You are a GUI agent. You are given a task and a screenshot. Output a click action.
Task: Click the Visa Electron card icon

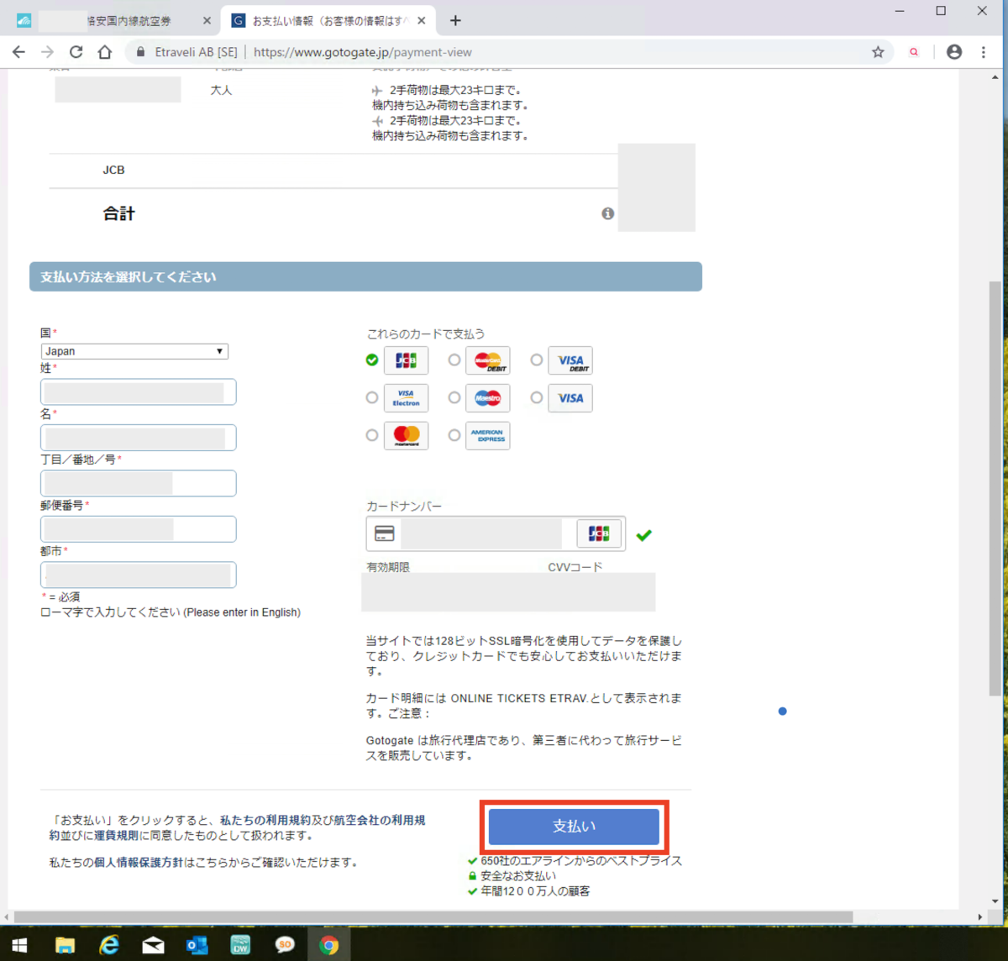[406, 397]
